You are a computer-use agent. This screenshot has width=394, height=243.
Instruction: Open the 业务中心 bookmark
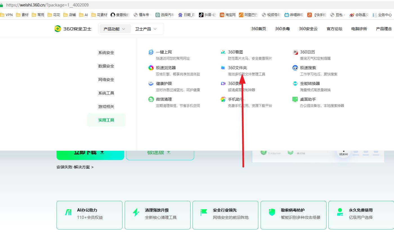[382, 15]
